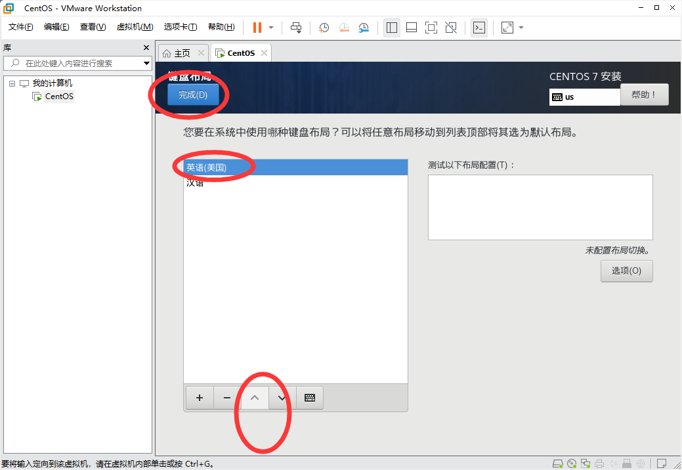682x470 pixels.
Task: Click the hard disk status bar icon
Action: pos(557,464)
